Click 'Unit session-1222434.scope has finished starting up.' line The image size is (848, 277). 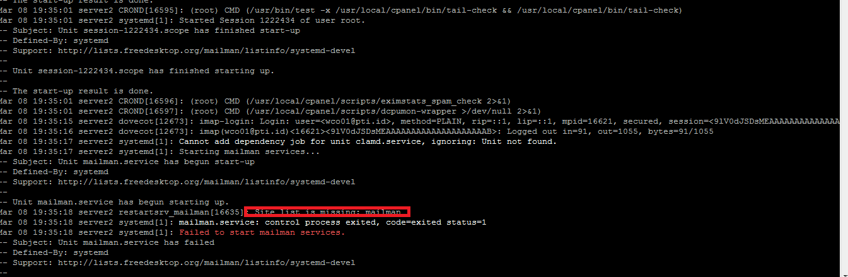tap(144, 71)
